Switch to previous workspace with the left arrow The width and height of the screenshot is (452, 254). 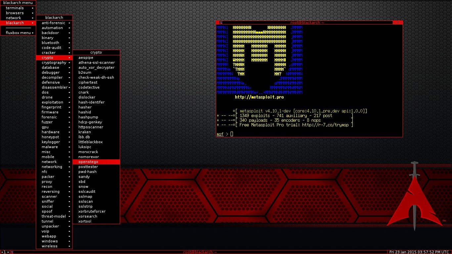(2, 252)
